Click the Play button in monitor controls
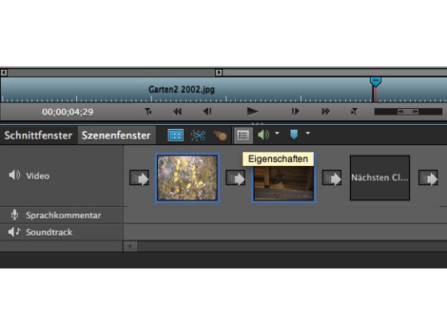This screenshot has height=335, width=447. (252, 111)
